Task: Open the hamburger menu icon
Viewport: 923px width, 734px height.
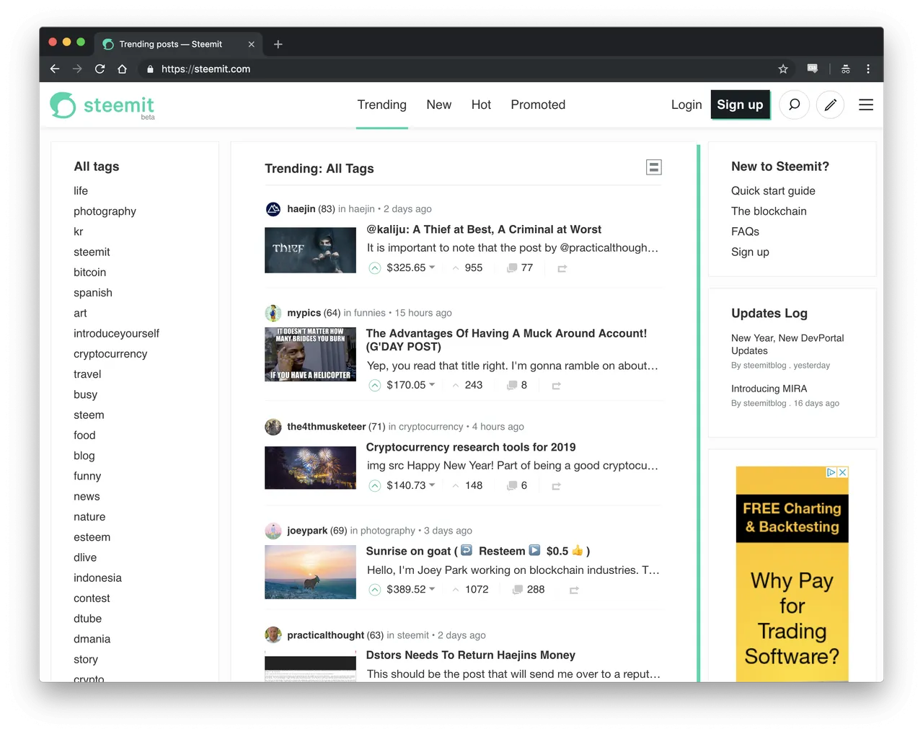Action: pos(866,105)
